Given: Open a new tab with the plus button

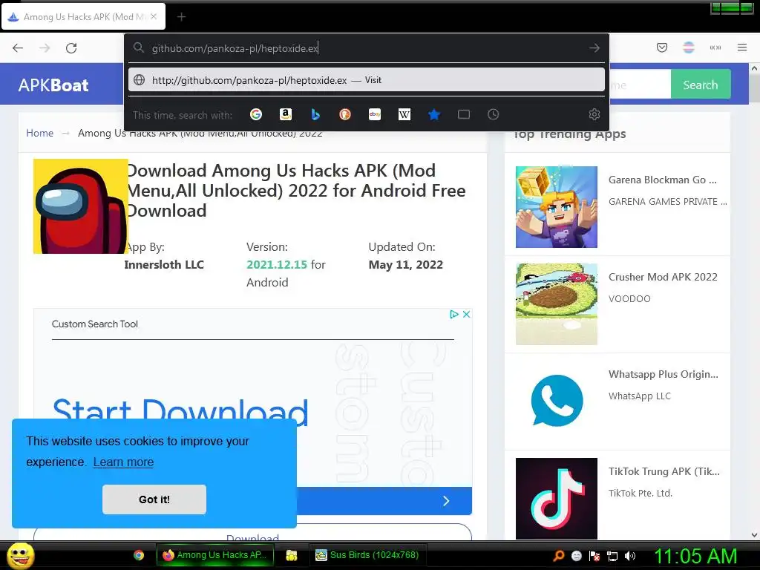Looking at the screenshot, I should (181, 17).
